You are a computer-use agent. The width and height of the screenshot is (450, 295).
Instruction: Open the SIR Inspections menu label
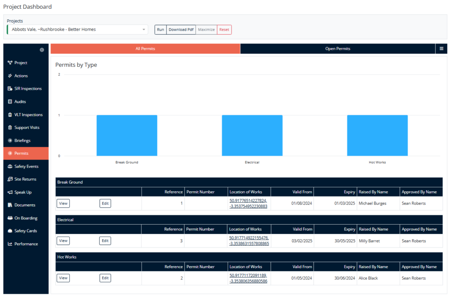(28, 88)
